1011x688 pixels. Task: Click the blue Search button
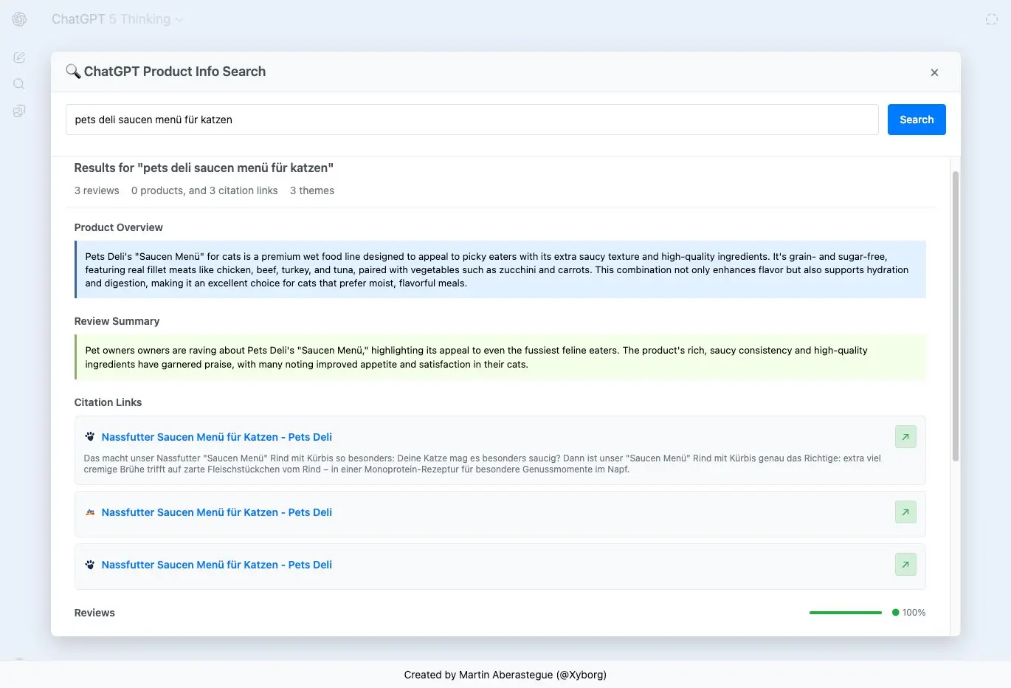point(917,120)
